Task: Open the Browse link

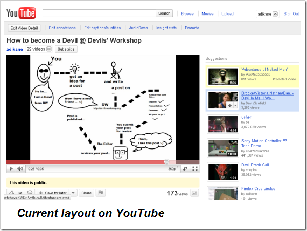Action: 187,13
